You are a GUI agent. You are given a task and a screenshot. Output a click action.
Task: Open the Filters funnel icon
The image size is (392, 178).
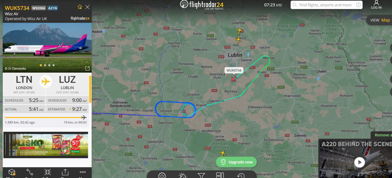[x=202, y=176]
